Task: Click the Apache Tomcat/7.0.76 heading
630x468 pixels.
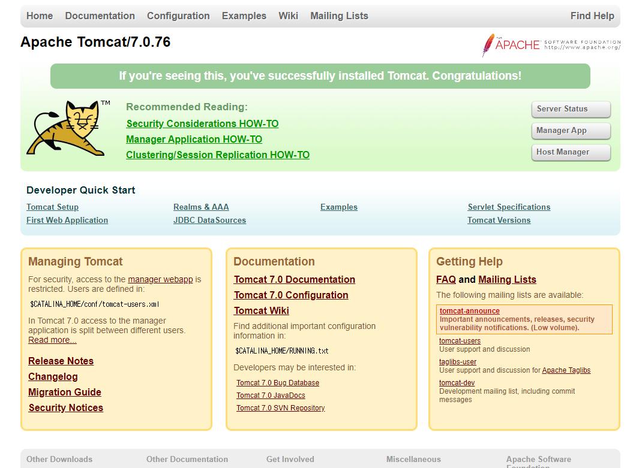Action: pyautogui.click(x=95, y=42)
